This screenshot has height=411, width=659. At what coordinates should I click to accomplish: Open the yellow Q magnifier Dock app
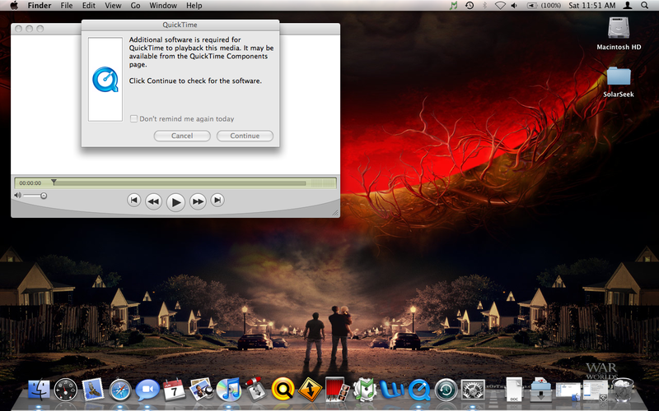[283, 389]
